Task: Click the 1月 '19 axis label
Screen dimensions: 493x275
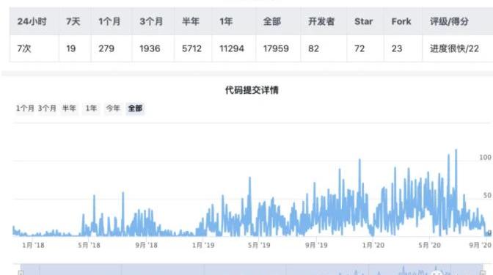Action: pos(203,245)
